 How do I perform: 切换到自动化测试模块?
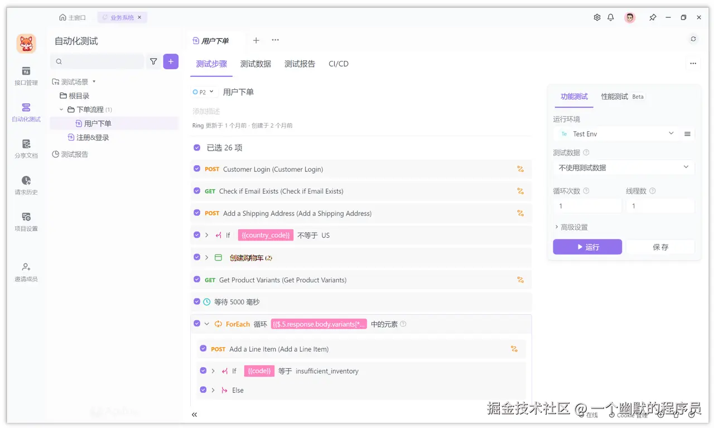26,114
